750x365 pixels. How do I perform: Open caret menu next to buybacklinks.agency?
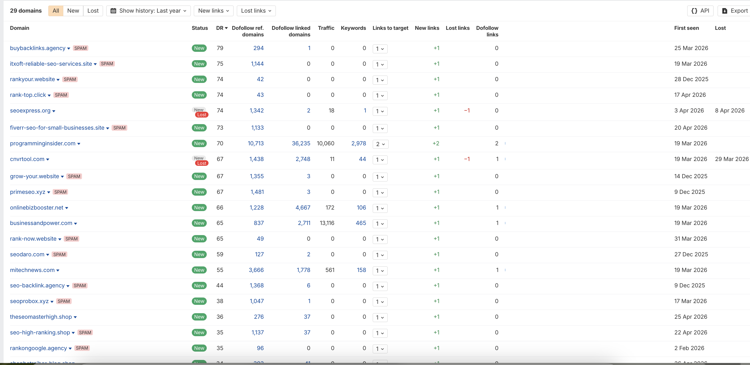pos(69,49)
